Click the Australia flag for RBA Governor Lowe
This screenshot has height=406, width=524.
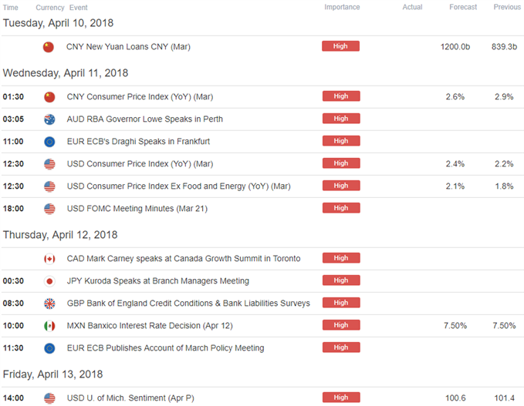pyautogui.click(x=49, y=119)
